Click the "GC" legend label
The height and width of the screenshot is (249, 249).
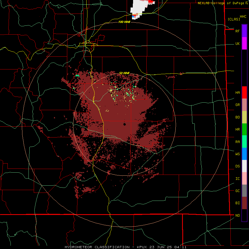(x=237, y=191)
